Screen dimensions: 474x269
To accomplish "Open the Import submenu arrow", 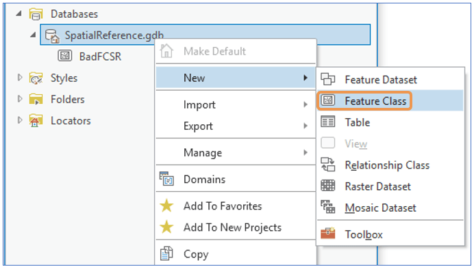I will pos(305,104).
